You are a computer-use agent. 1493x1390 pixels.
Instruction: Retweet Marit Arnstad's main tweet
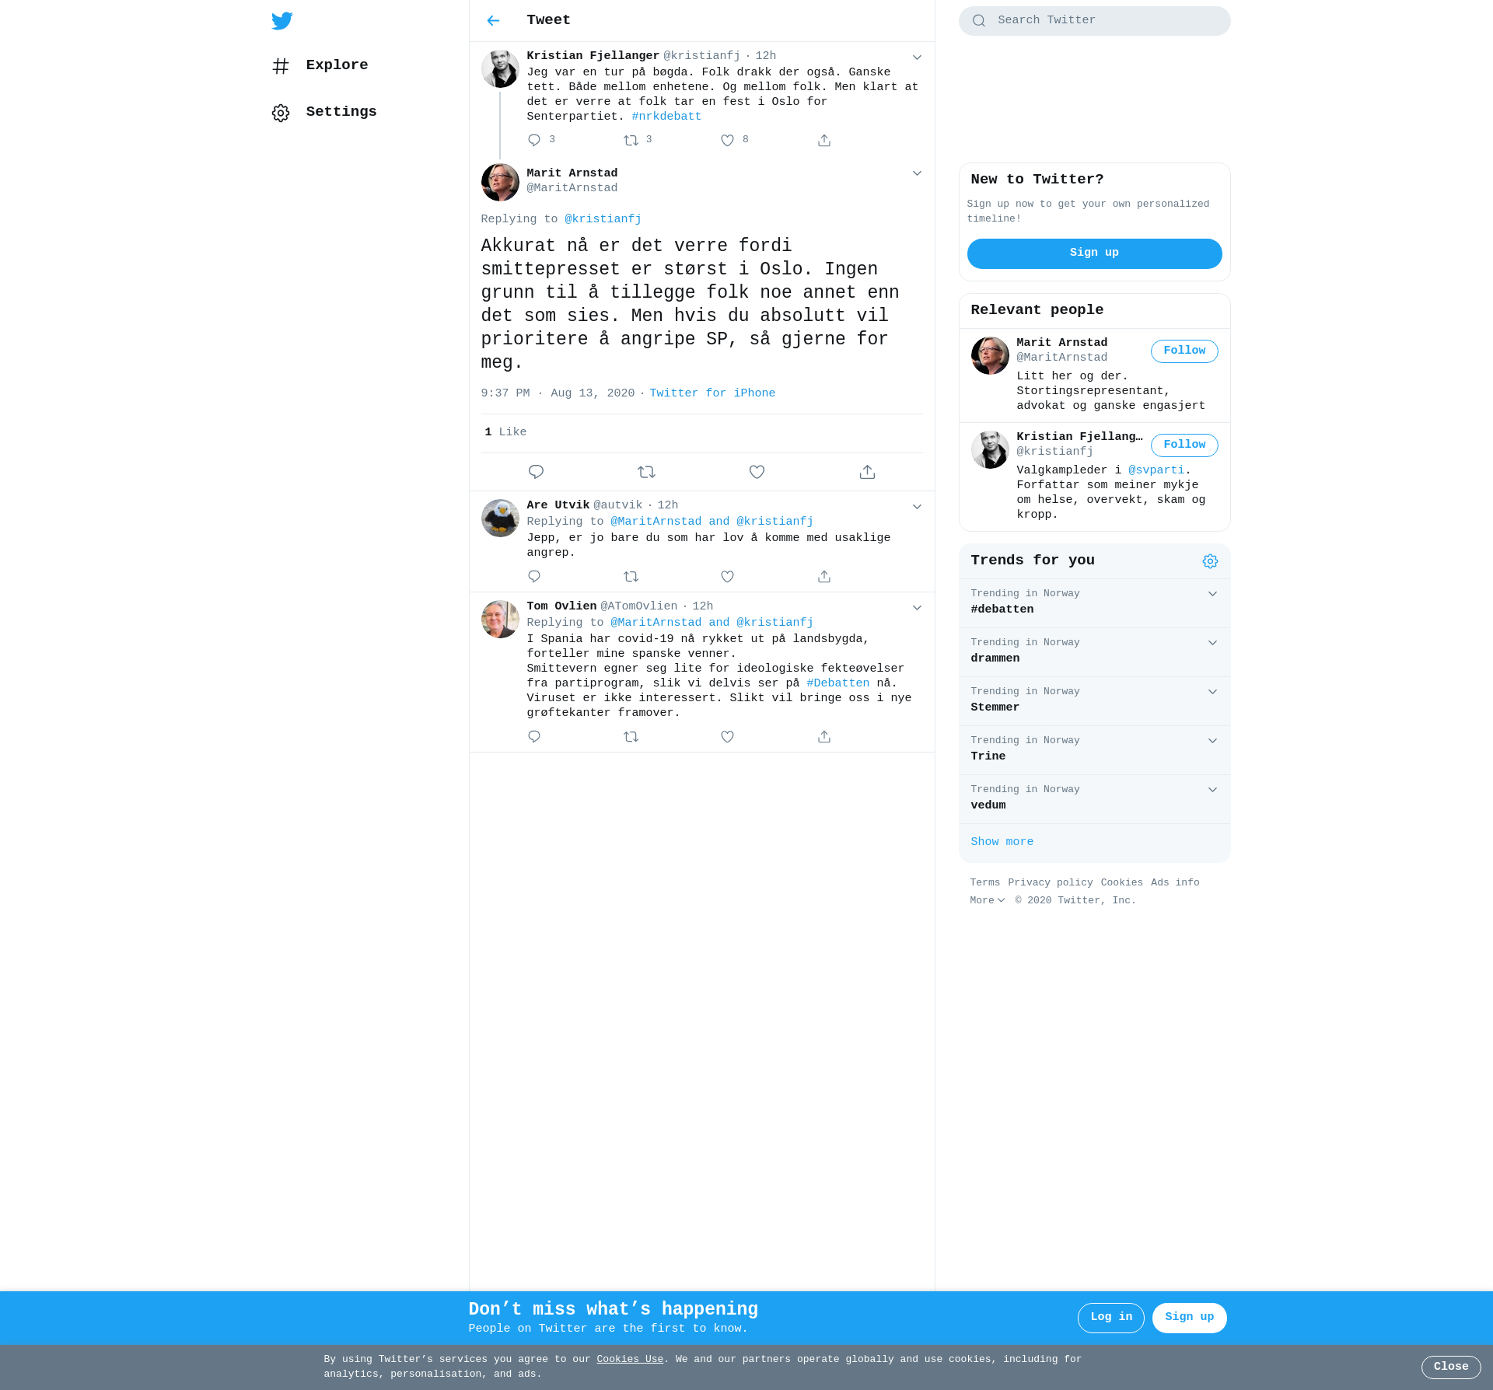[x=646, y=472]
